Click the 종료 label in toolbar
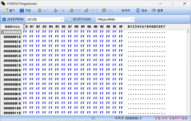This screenshot has height=121, width=191. coord(160,11)
